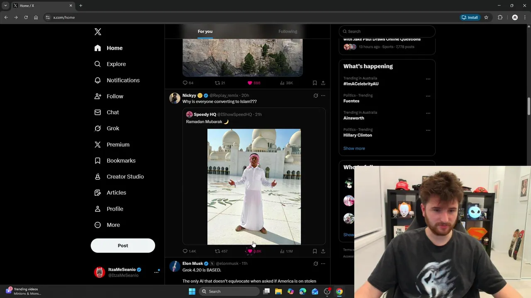The width and height of the screenshot is (531, 298).
Task: Open more options for the Ainsworth trend
Action: [x=428, y=113]
